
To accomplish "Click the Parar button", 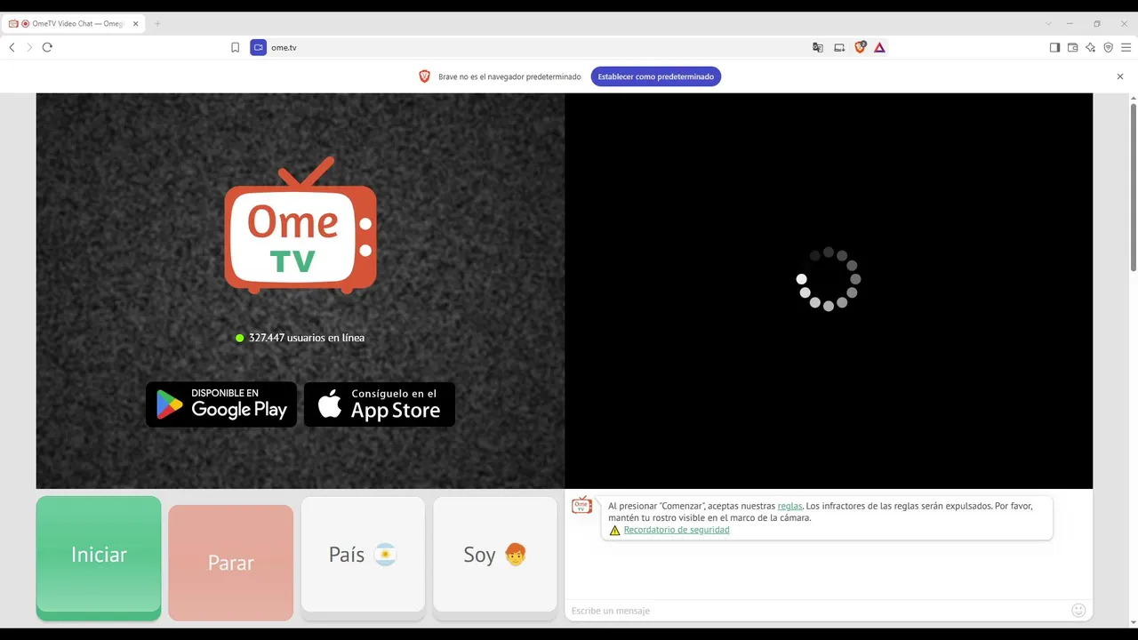I will coord(230,563).
